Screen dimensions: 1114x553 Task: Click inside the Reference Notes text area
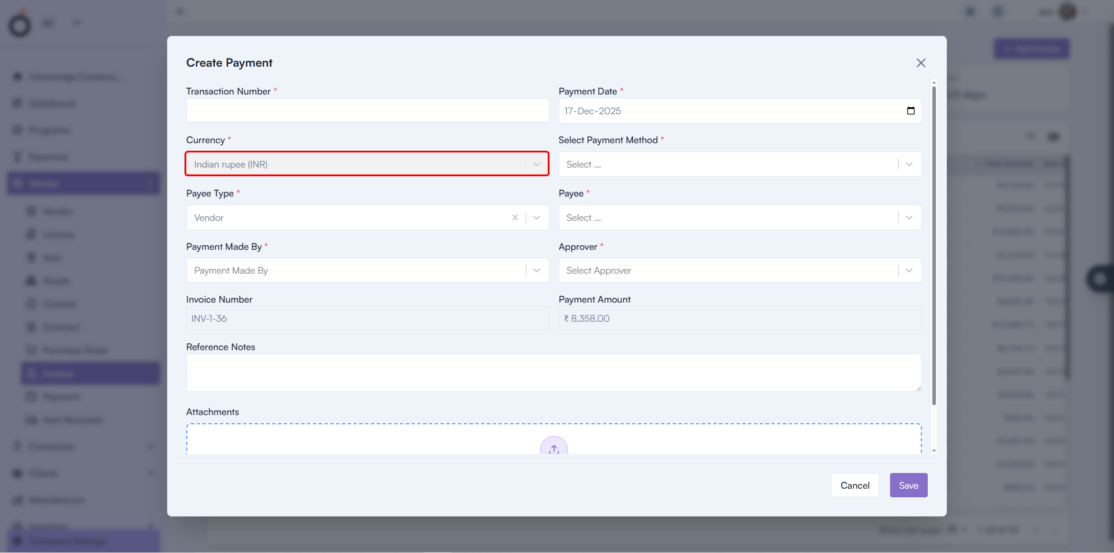[x=553, y=373]
